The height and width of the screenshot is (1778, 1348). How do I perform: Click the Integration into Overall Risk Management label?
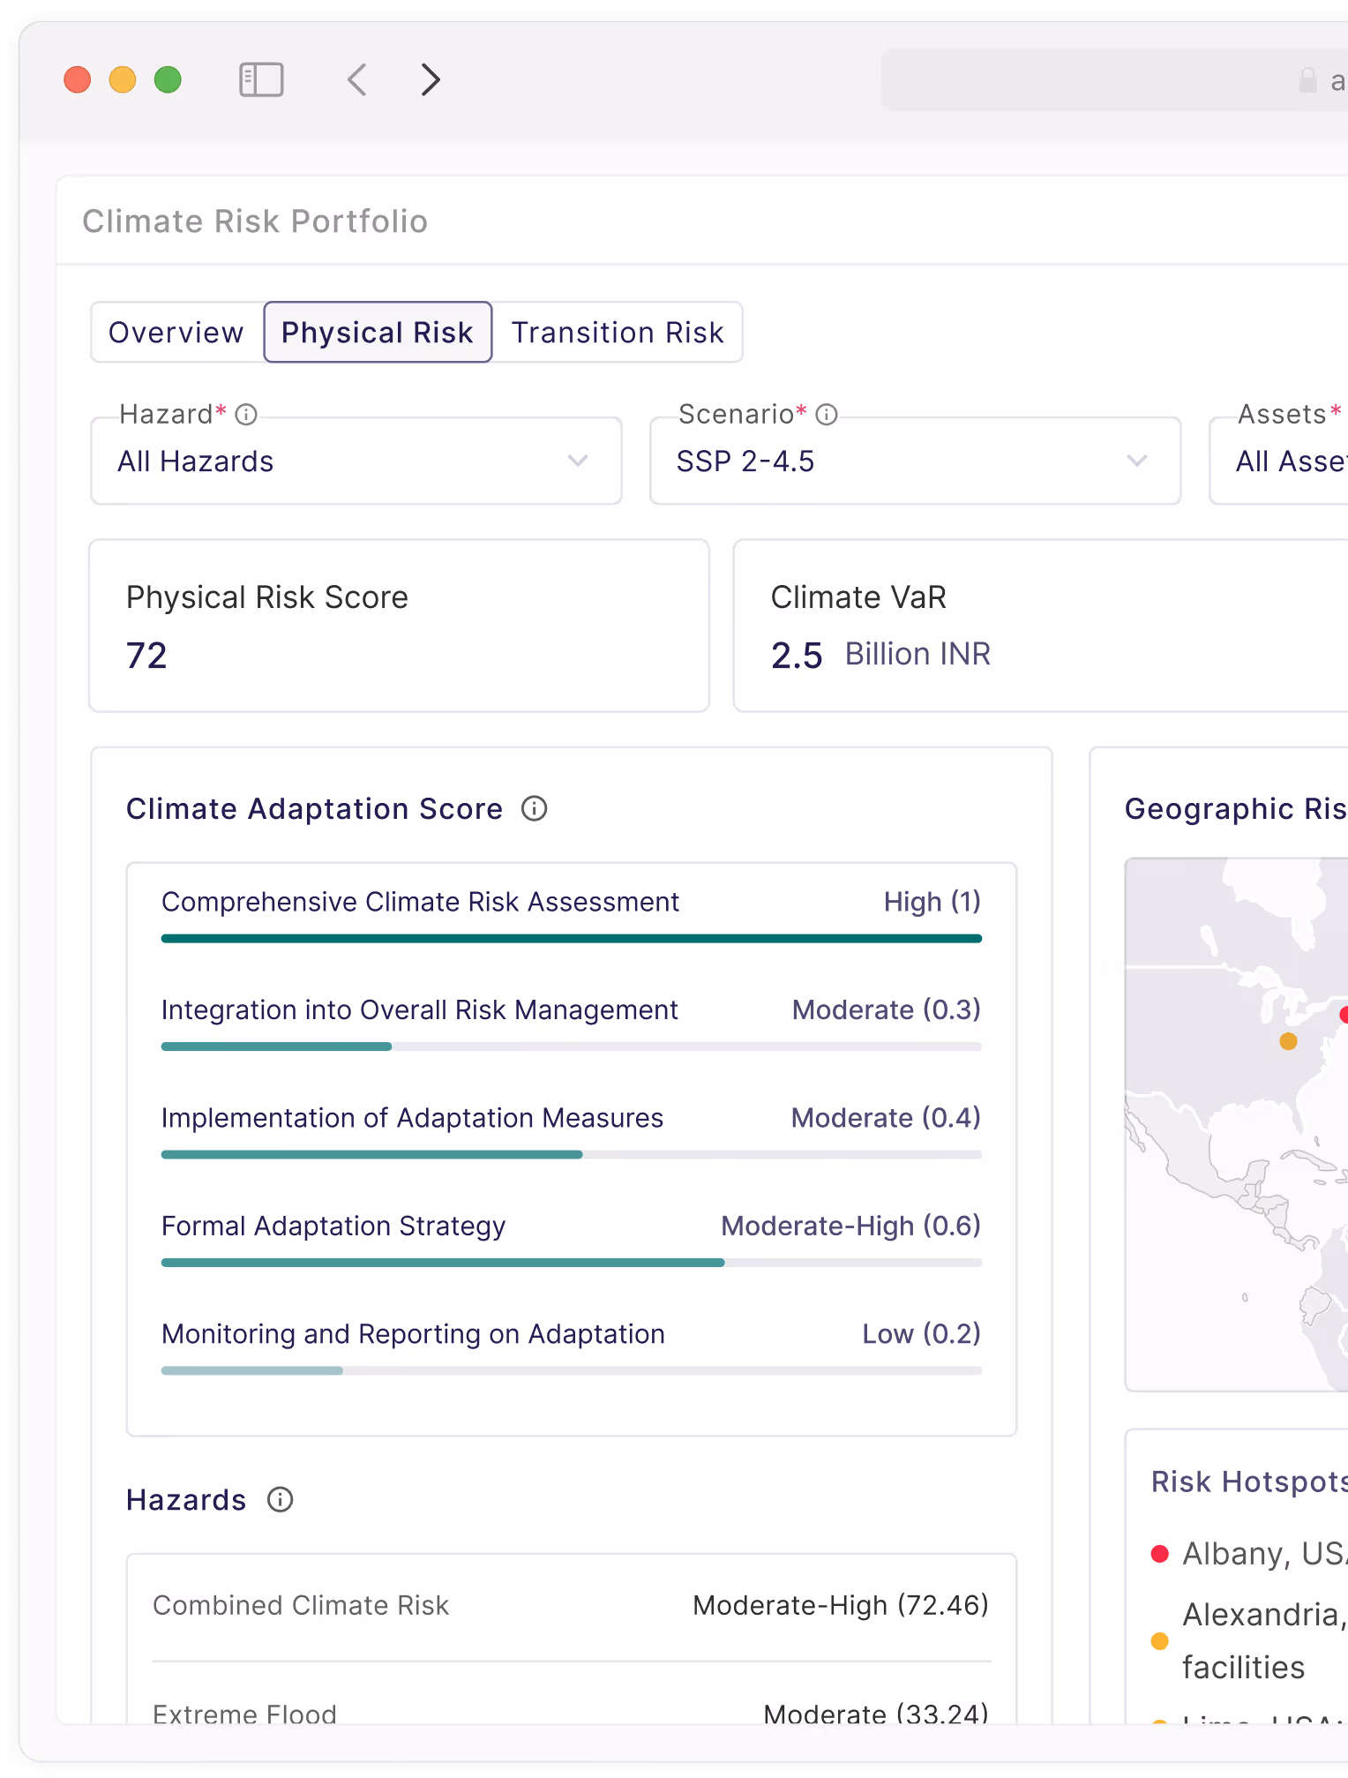click(420, 1009)
